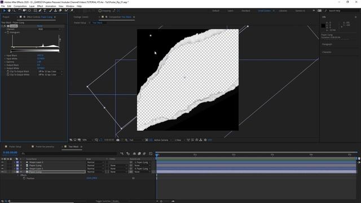Toggle transparency grid in composition viewer
Screen dimensions: 361x203
151,140
